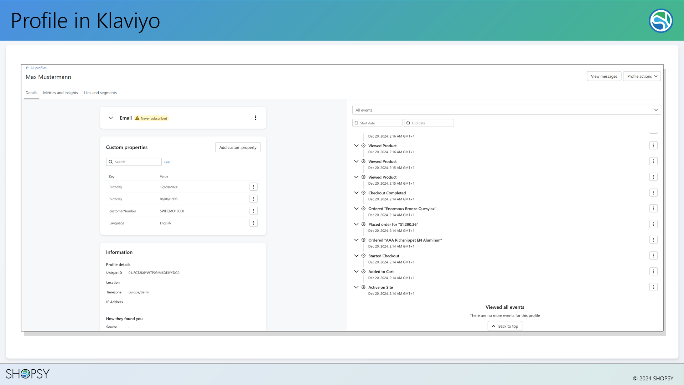The height and width of the screenshot is (385, 684).
Task: Click the three-dot menu on Added to Cart event
Action: click(653, 271)
